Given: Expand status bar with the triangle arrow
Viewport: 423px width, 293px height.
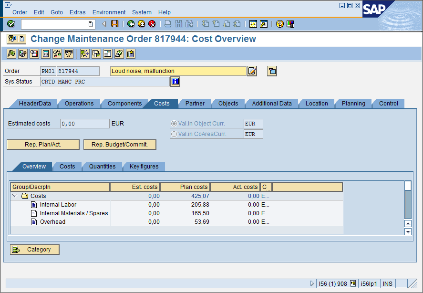Looking at the screenshot, I should [312, 283].
